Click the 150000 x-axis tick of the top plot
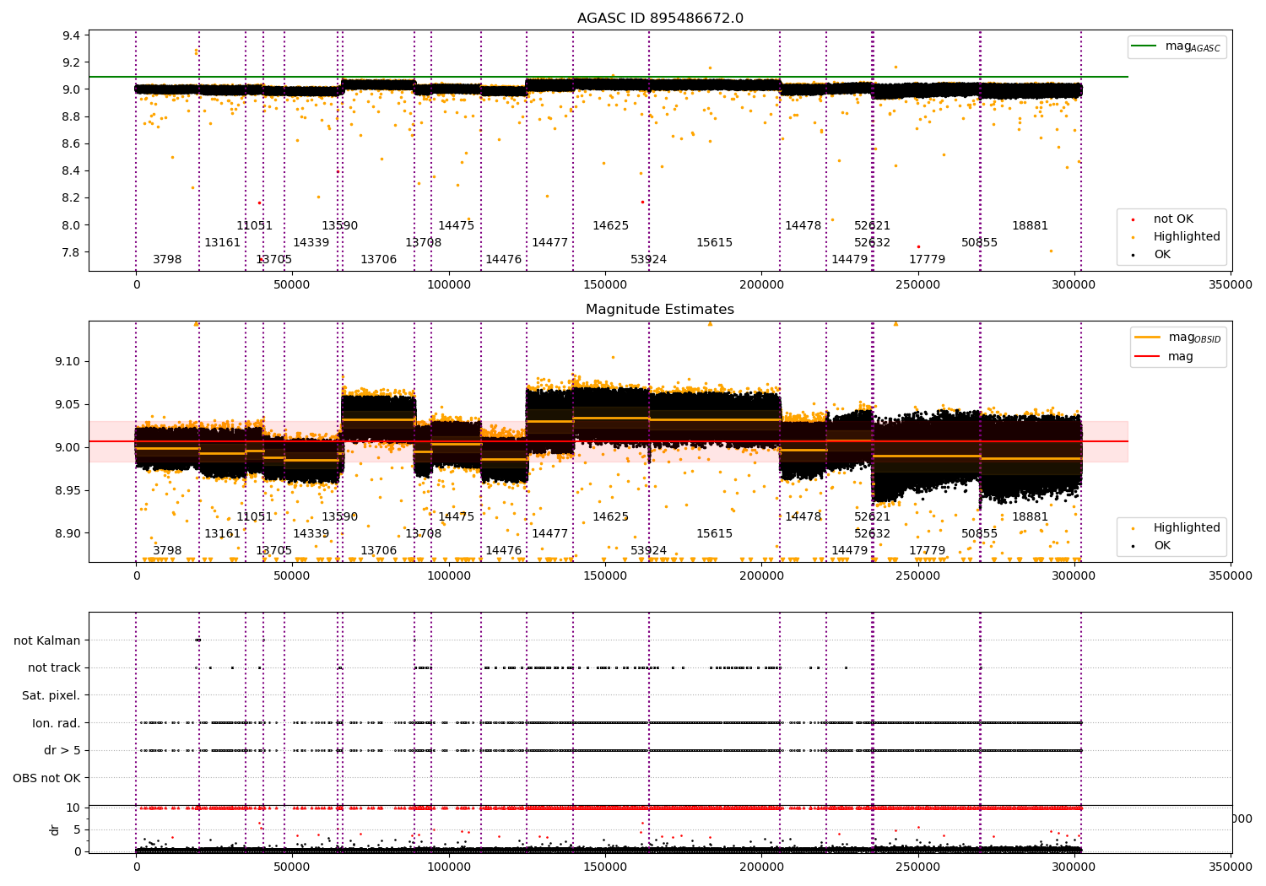Viewport: 1266px width, 886px height. [605, 285]
